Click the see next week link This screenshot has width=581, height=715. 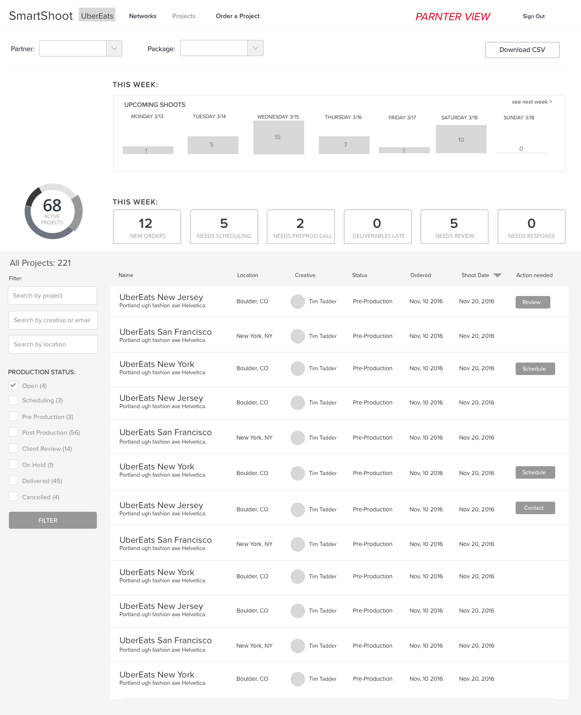pyautogui.click(x=532, y=102)
